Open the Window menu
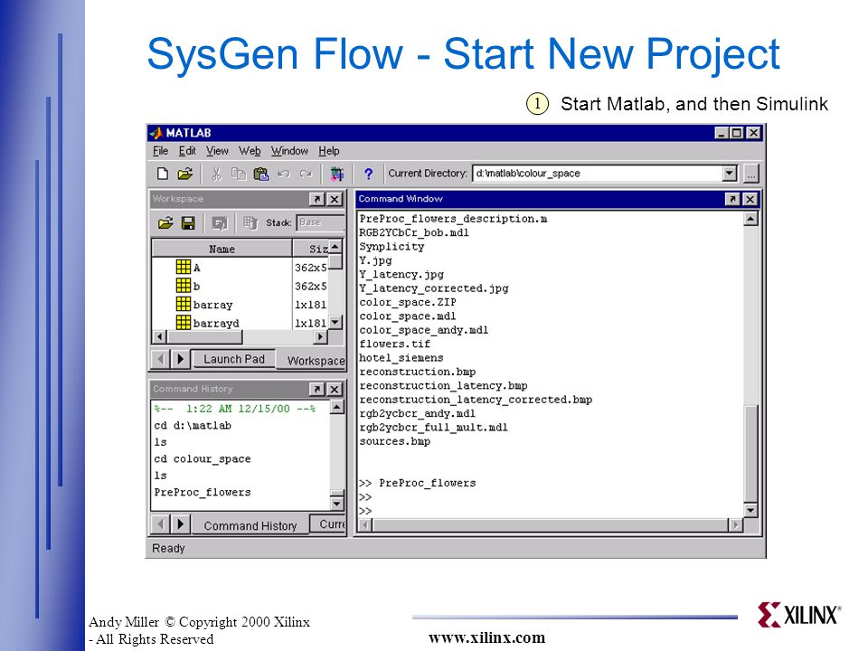Image resolution: width=868 pixels, height=651 pixels. pos(289,151)
